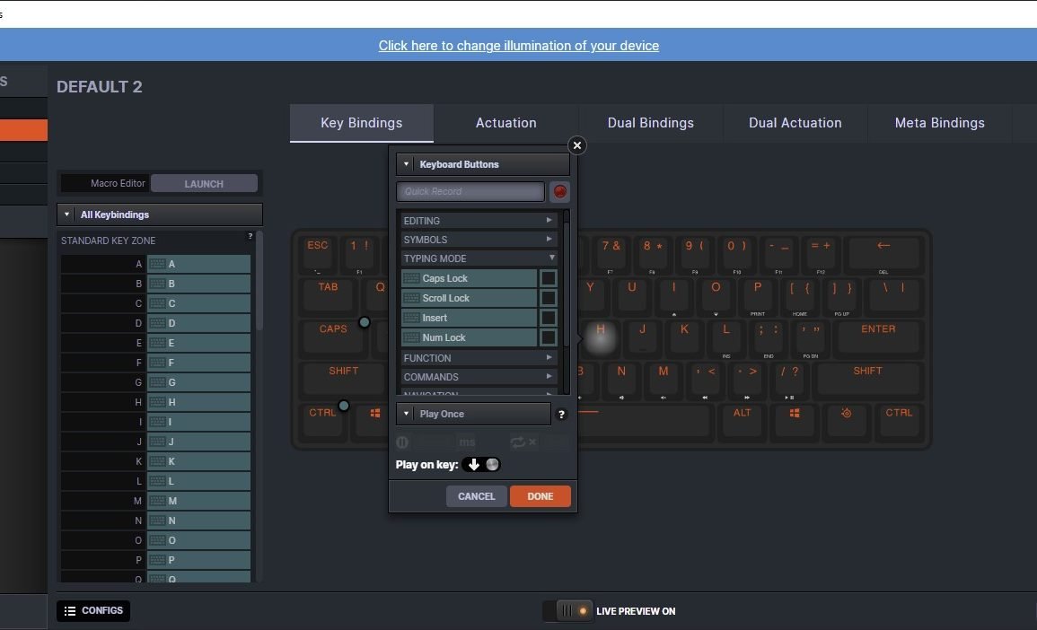Screen dimensions: 1037x630
Task: Click the keyboard icon beside Num Lock
Action: [x=411, y=337]
